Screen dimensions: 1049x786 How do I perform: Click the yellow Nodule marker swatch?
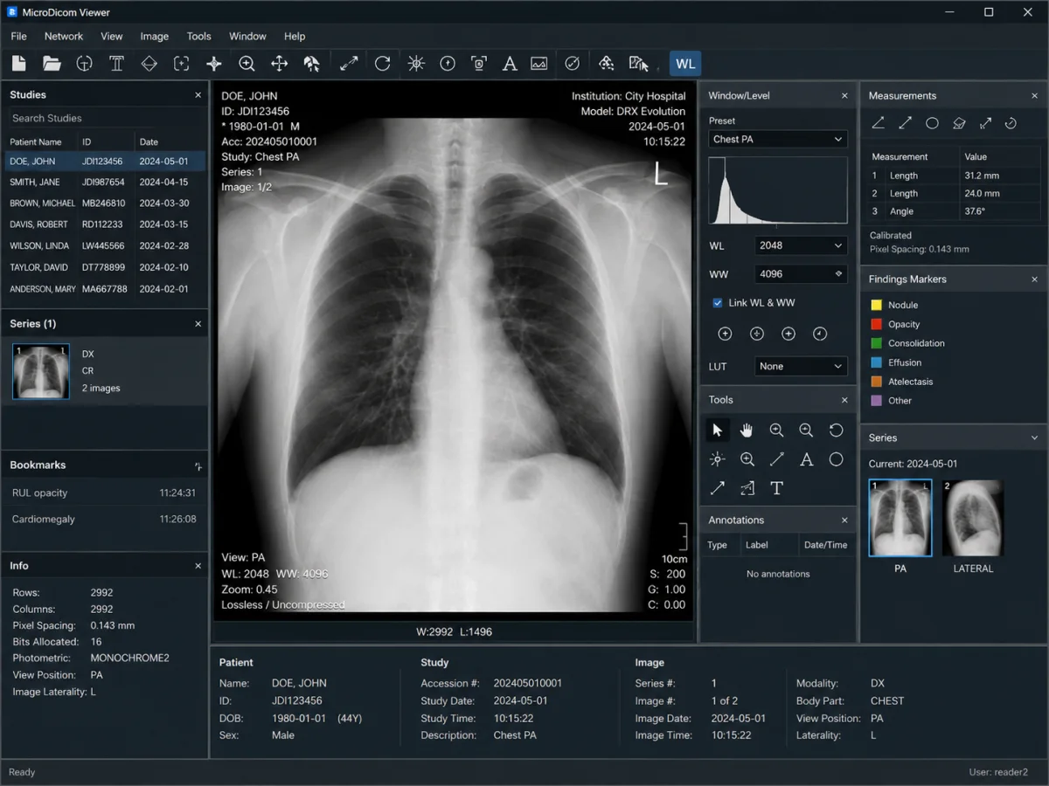[x=877, y=305]
